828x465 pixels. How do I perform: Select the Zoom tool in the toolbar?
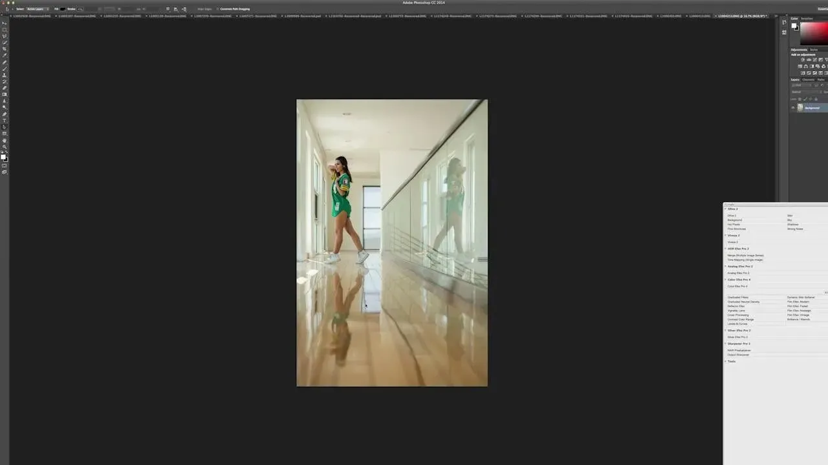5,147
